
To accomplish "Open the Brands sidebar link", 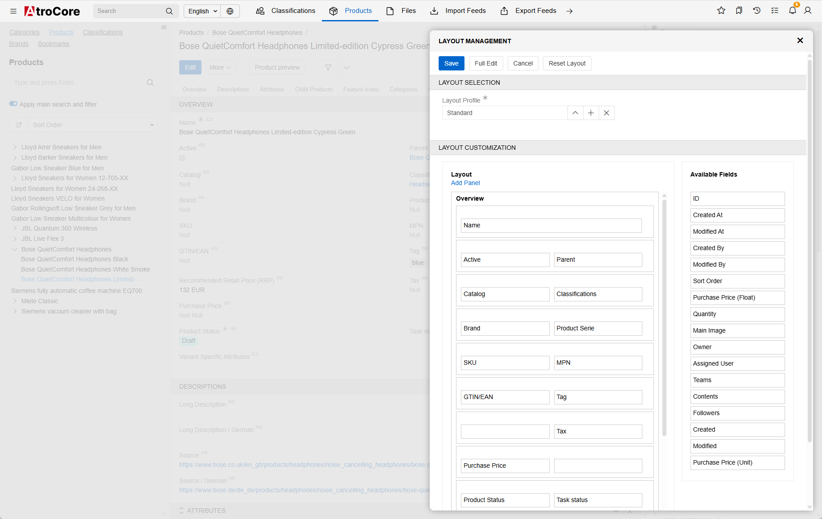I will pyautogui.click(x=19, y=44).
